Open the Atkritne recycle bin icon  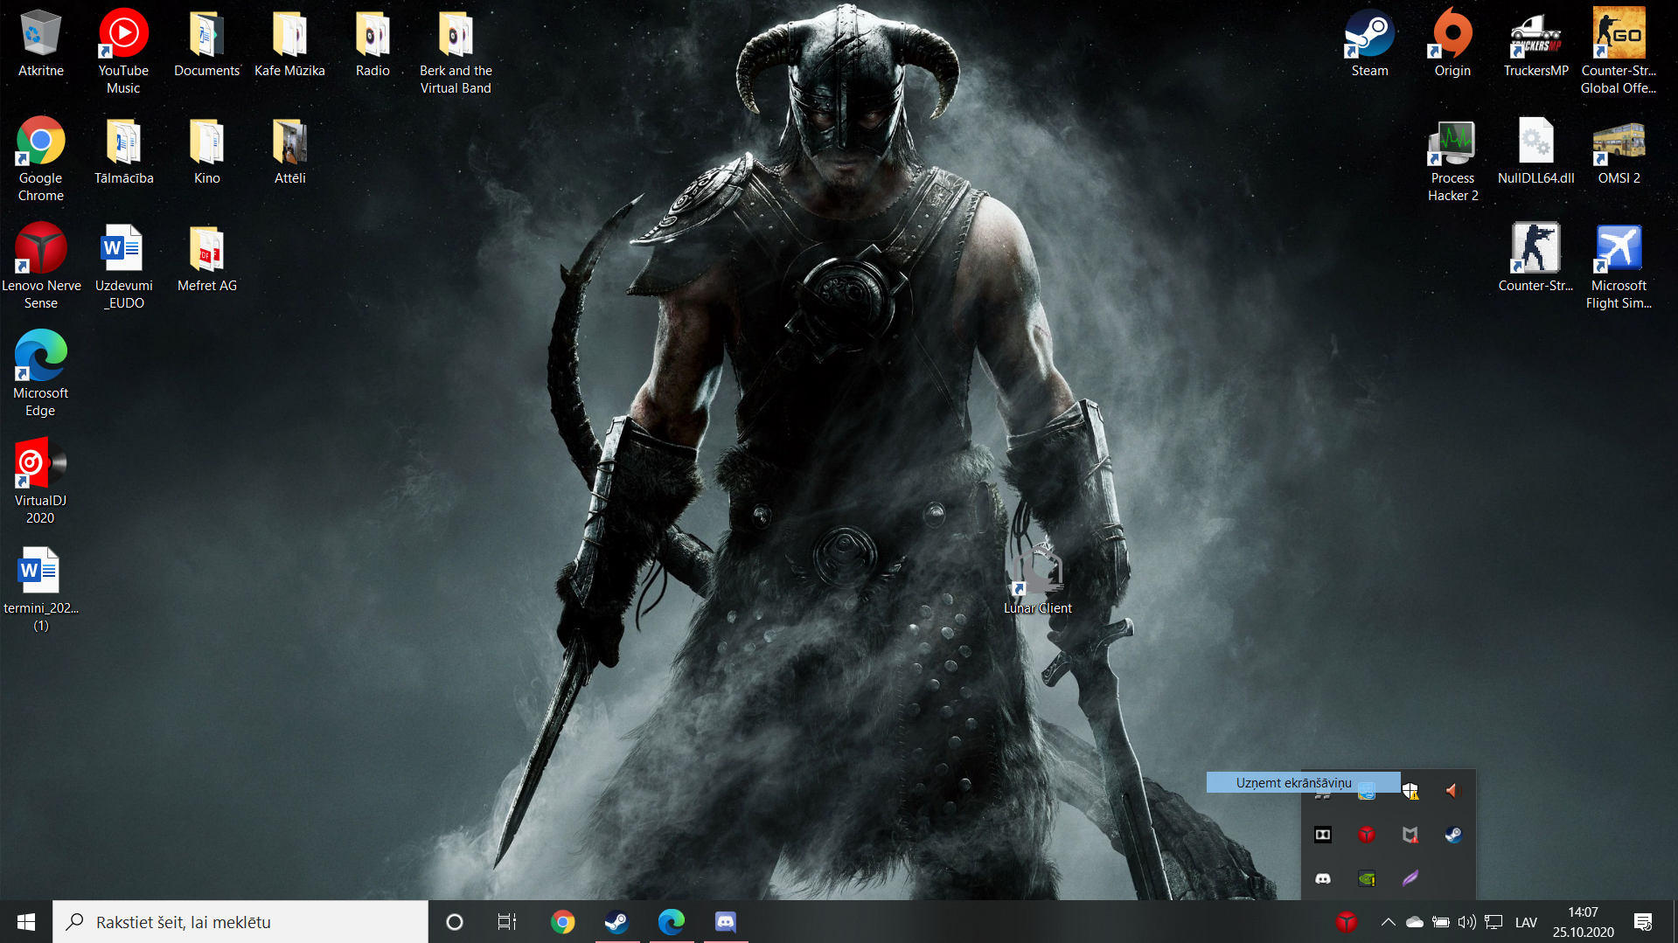[x=40, y=44]
